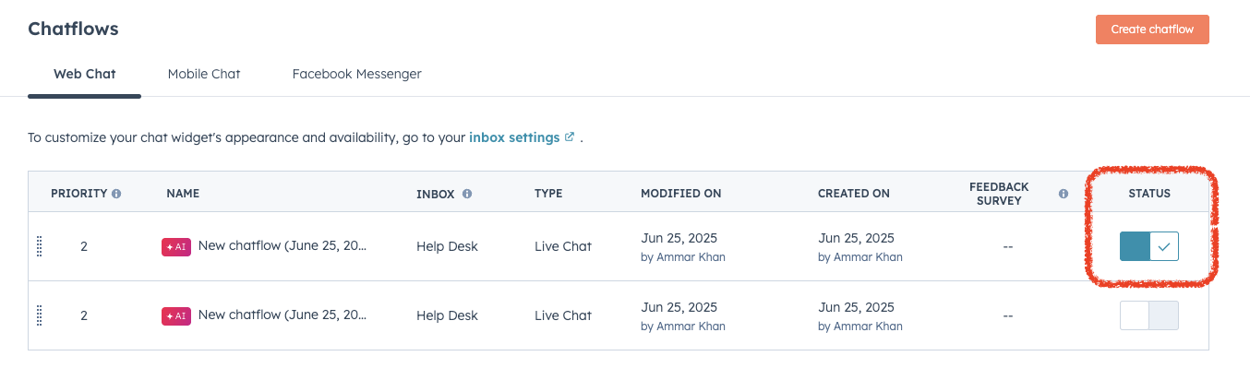This screenshot has height=380, width=1250.
Task: Click the Feedback Survey info icon
Action: [1064, 194]
